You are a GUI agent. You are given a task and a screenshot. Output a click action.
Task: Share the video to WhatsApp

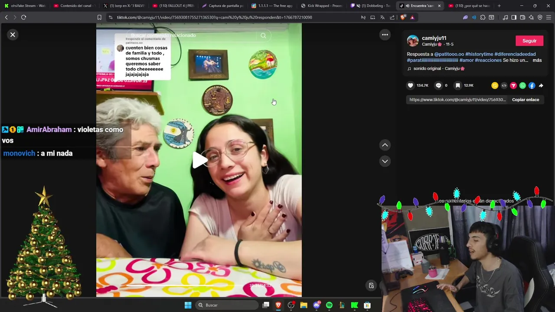pos(522,86)
